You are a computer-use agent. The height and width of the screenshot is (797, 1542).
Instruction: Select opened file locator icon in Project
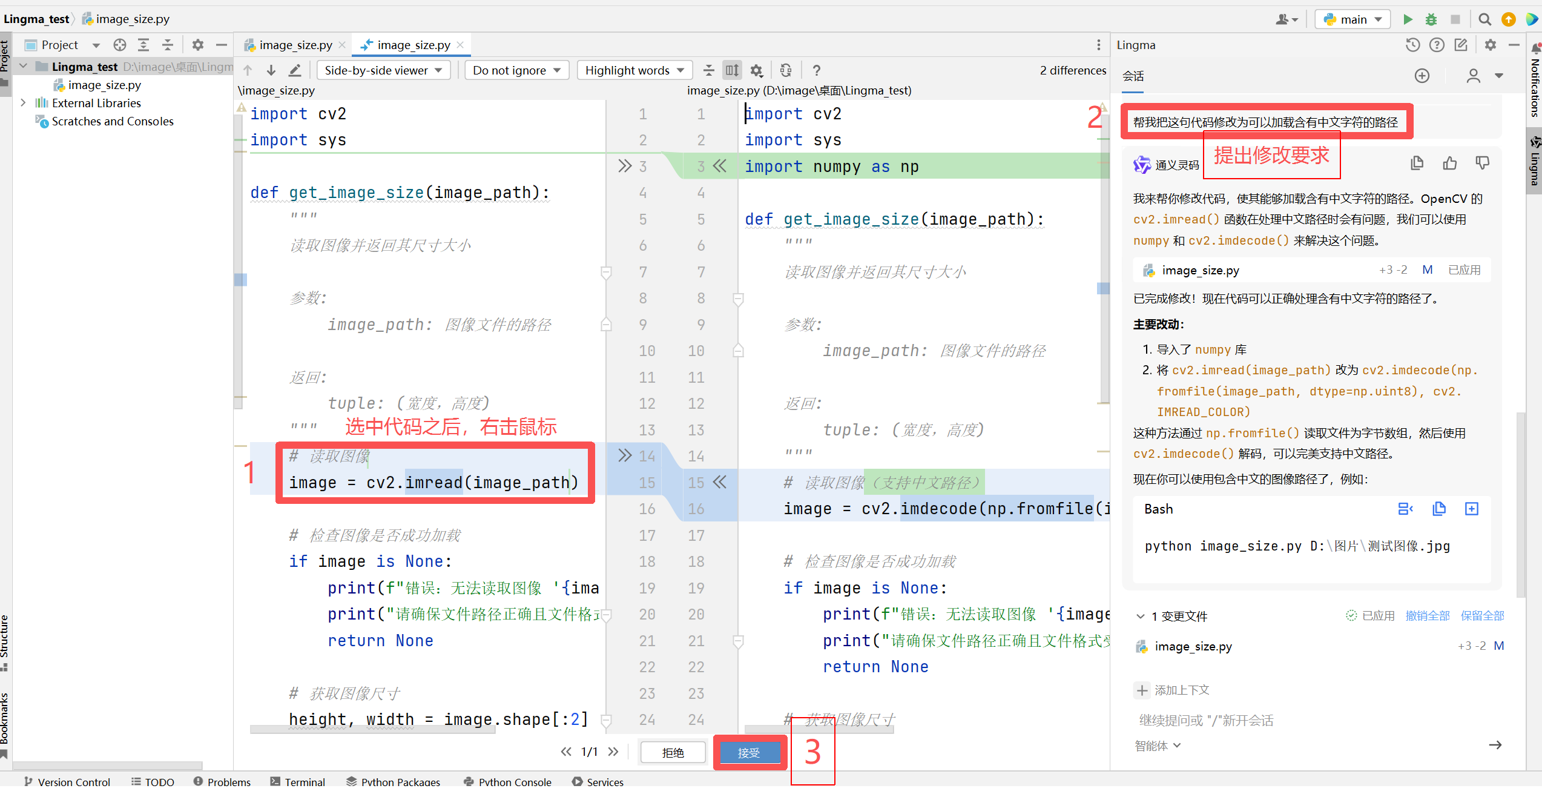[120, 45]
